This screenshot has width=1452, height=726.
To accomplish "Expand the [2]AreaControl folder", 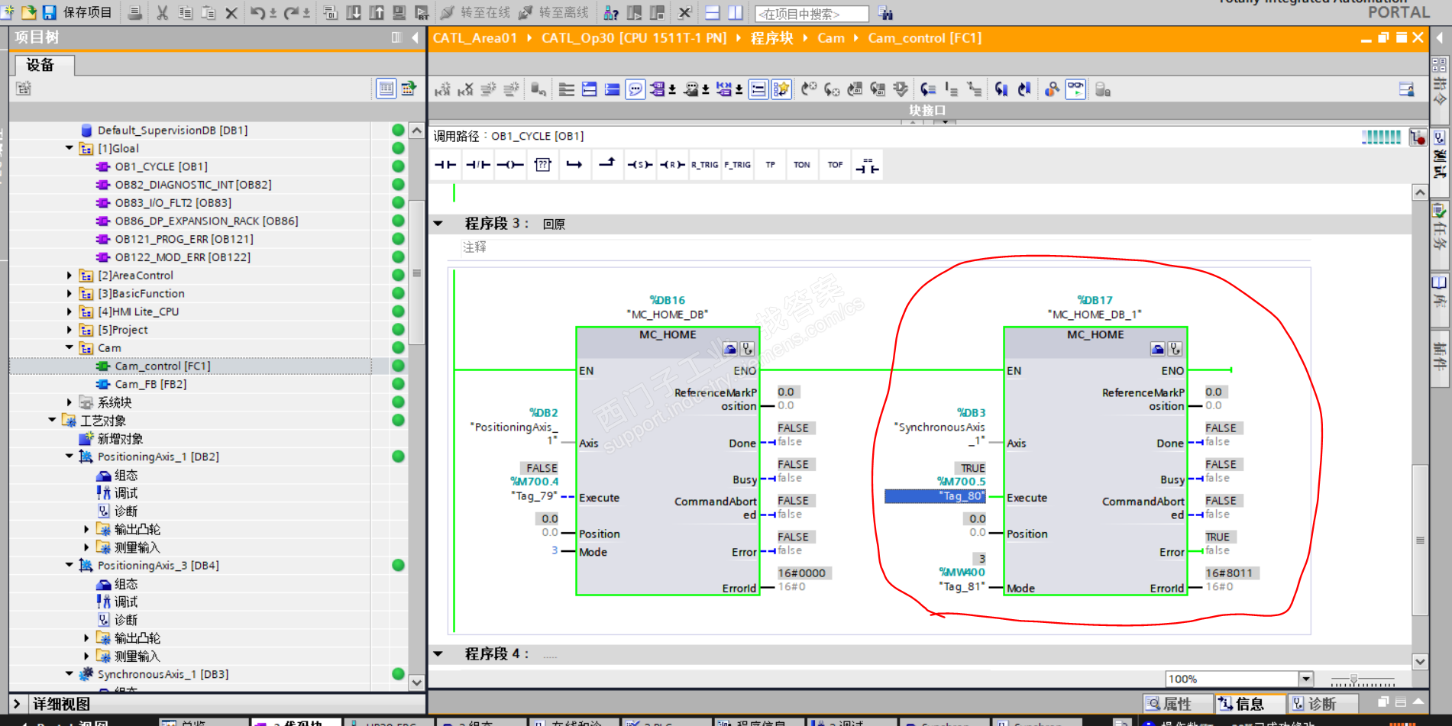I will pos(70,276).
